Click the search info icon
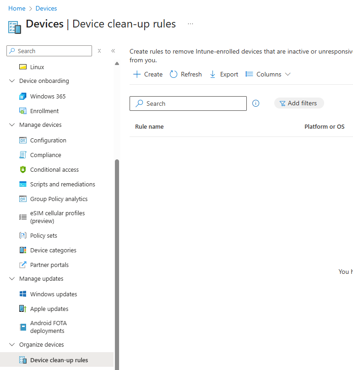Image resolution: width=353 pixels, height=370 pixels. [x=255, y=103]
